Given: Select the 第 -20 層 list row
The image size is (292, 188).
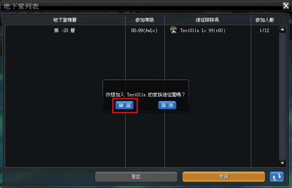Looking at the screenshot, I should click(x=142, y=30).
